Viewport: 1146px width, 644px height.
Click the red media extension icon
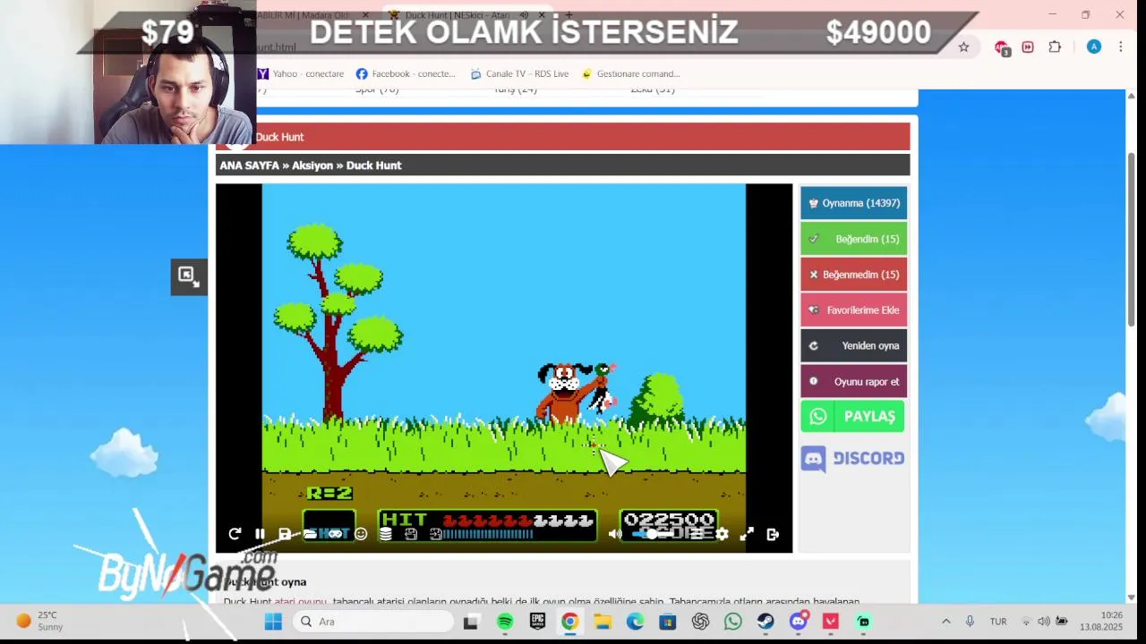(1028, 47)
